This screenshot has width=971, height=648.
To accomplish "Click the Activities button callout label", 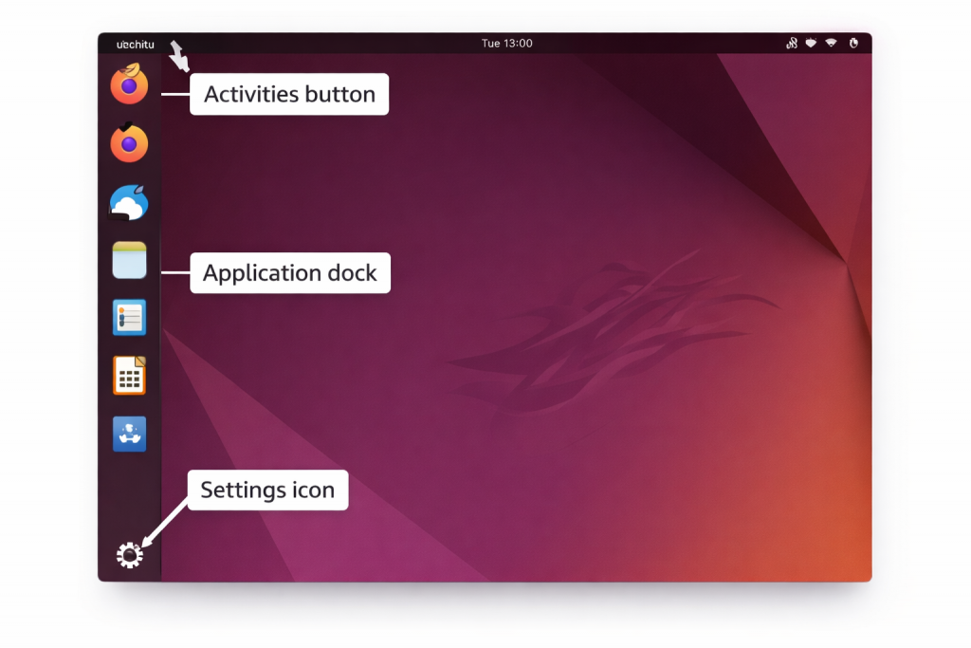I will [289, 94].
